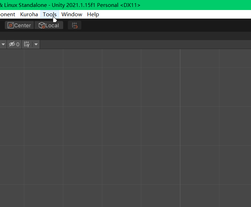Image resolution: width=251 pixels, height=207 pixels.
Task: Toggle the scene grid visibility icon
Action: (27, 45)
